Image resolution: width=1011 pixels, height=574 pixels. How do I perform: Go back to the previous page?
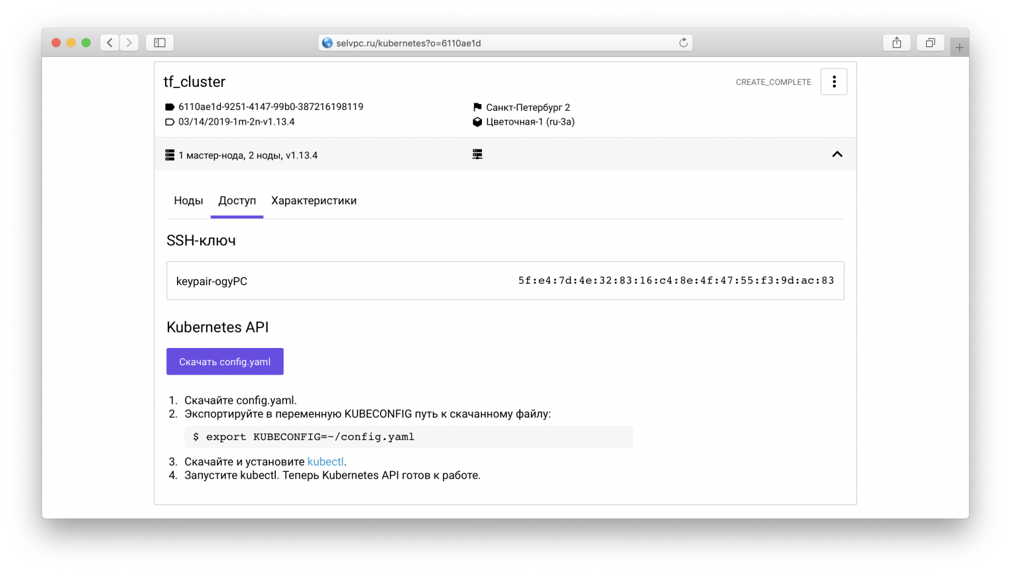[x=110, y=43]
